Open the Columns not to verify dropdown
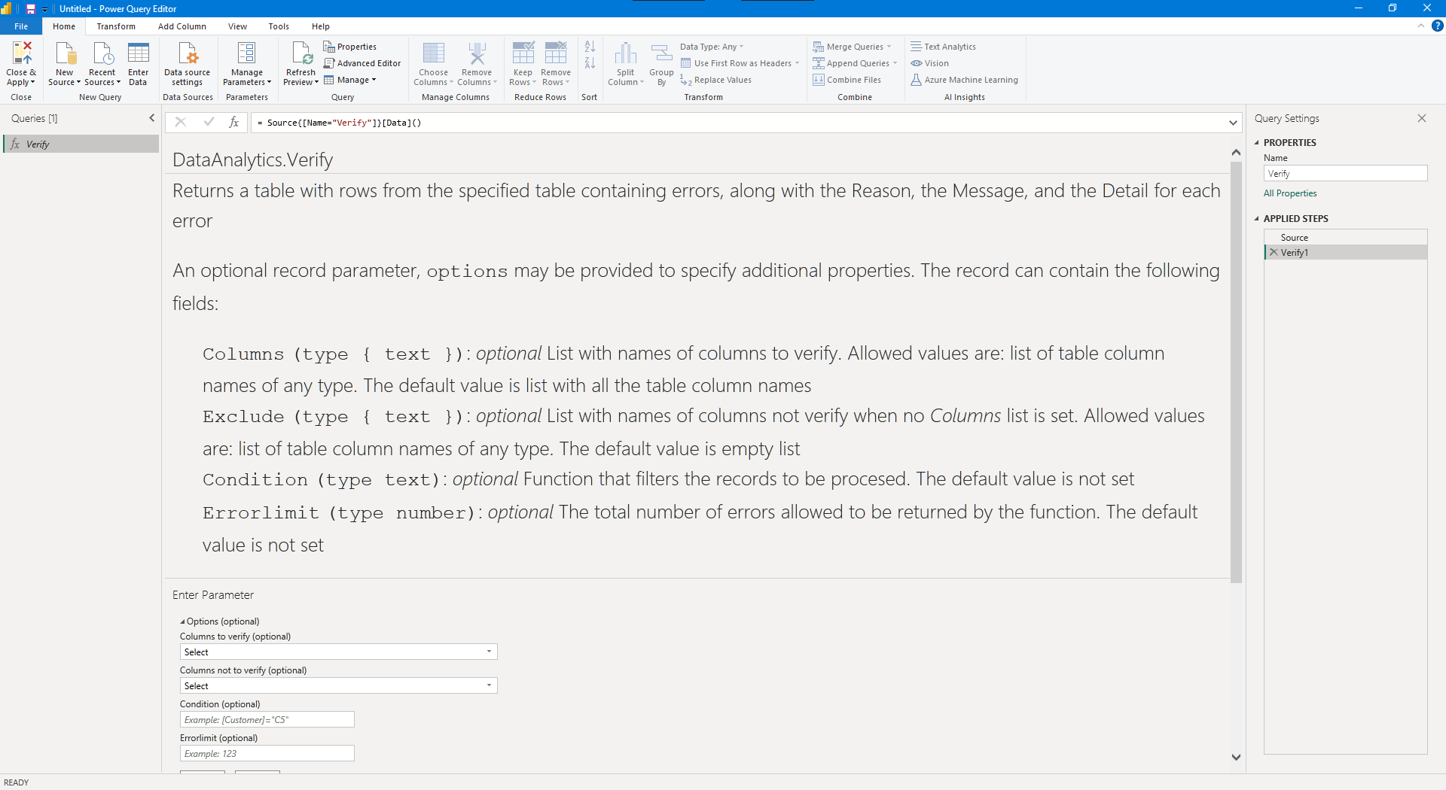 tap(338, 685)
